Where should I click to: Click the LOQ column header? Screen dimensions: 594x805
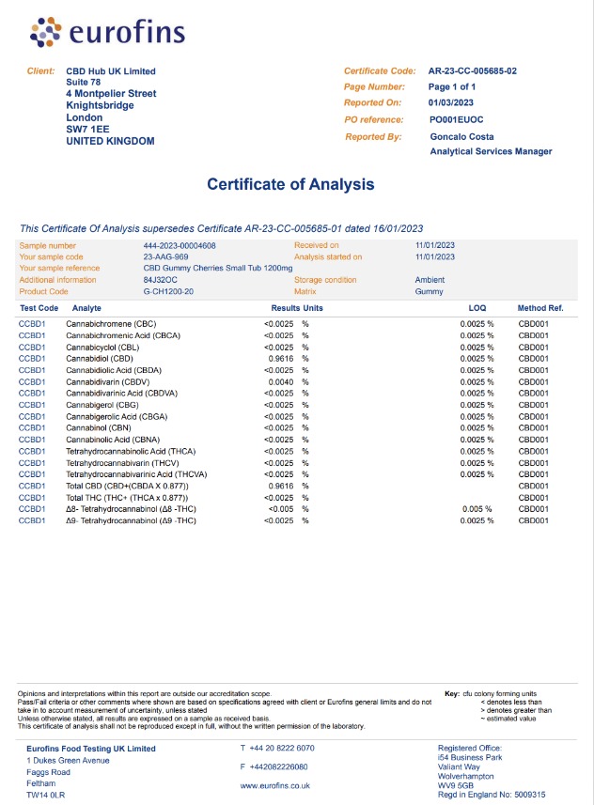tap(477, 308)
